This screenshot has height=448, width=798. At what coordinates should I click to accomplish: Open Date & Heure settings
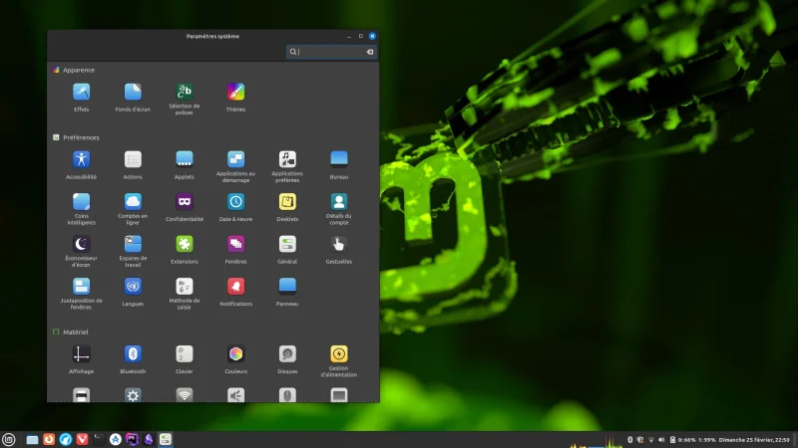coord(235,207)
